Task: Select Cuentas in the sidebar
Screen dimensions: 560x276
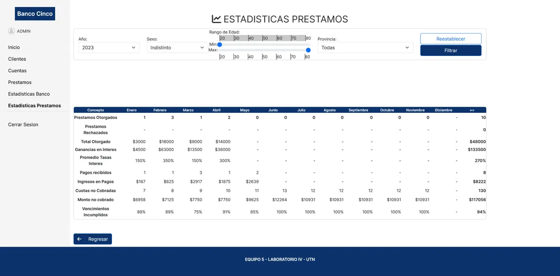Action: tap(17, 70)
